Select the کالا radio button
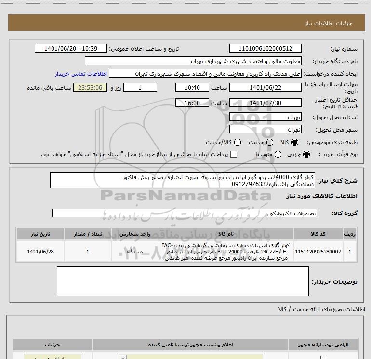 295,142
